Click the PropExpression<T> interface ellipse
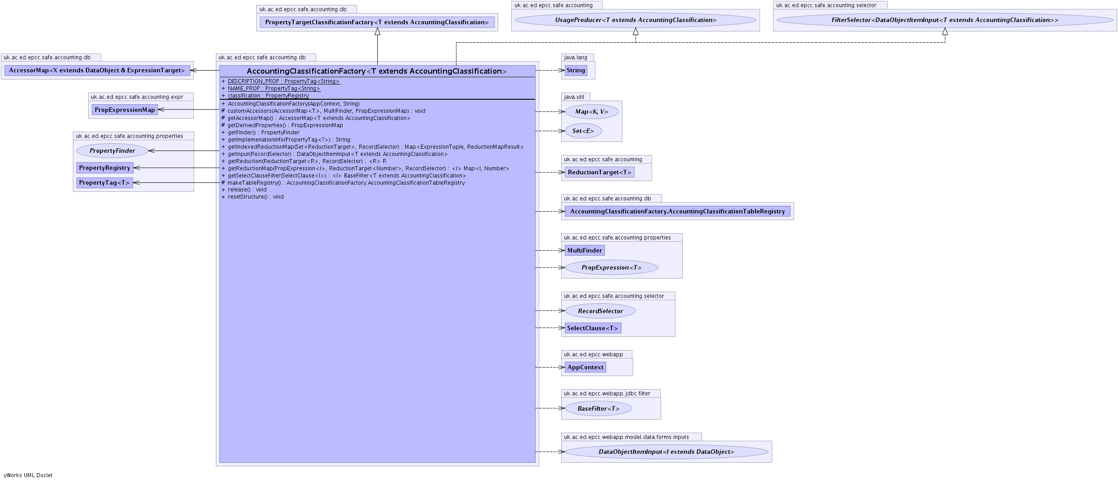Viewport: 1118px width, 483px height. [x=611, y=268]
